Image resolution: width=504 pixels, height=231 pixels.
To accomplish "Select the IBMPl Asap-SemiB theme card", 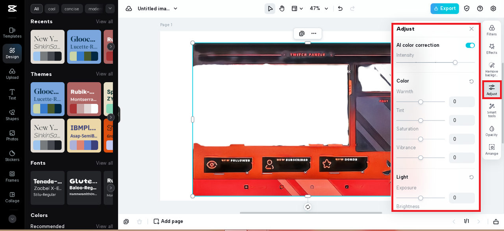I will pos(84,135).
